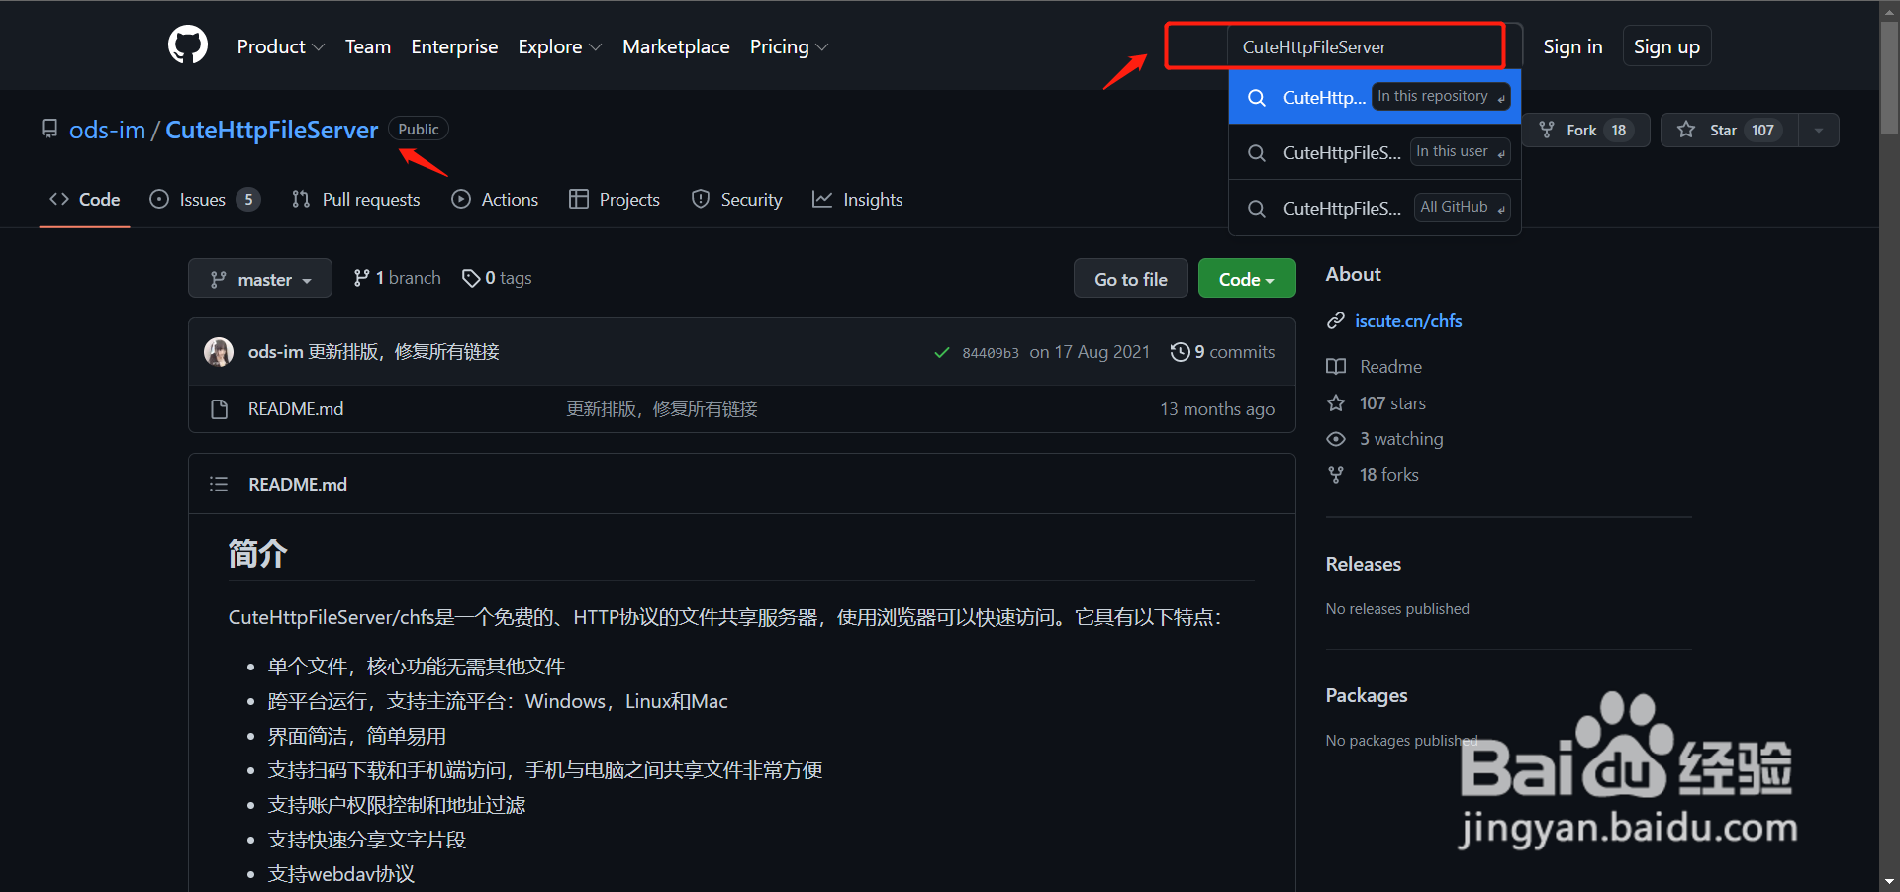Select '13 months ago' timestamp text
This screenshot has height=892, width=1900.
1217,409
